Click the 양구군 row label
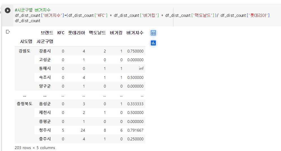The height and width of the screenshot is (151, 281). coord(45,86)
